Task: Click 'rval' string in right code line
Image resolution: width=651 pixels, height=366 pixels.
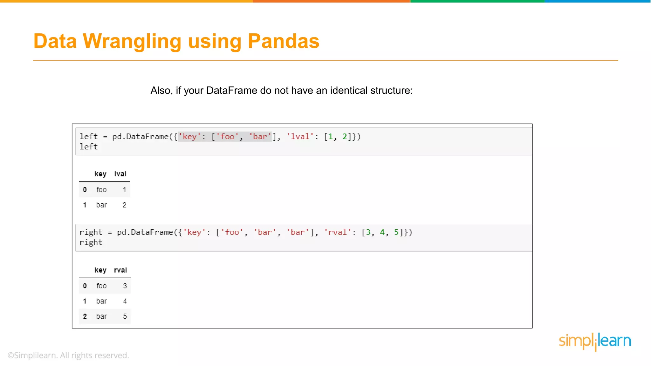Action: pos(338,232)
